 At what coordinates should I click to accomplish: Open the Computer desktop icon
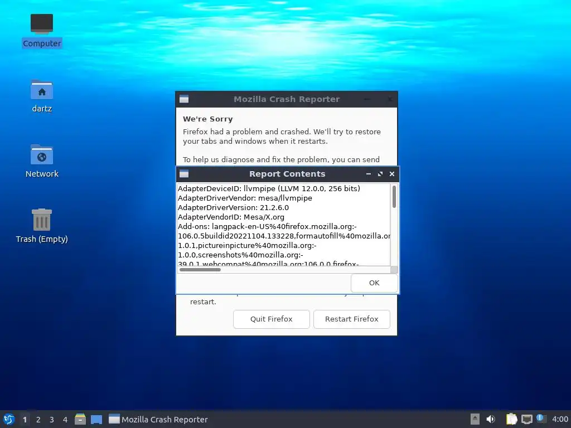point(41,31)
